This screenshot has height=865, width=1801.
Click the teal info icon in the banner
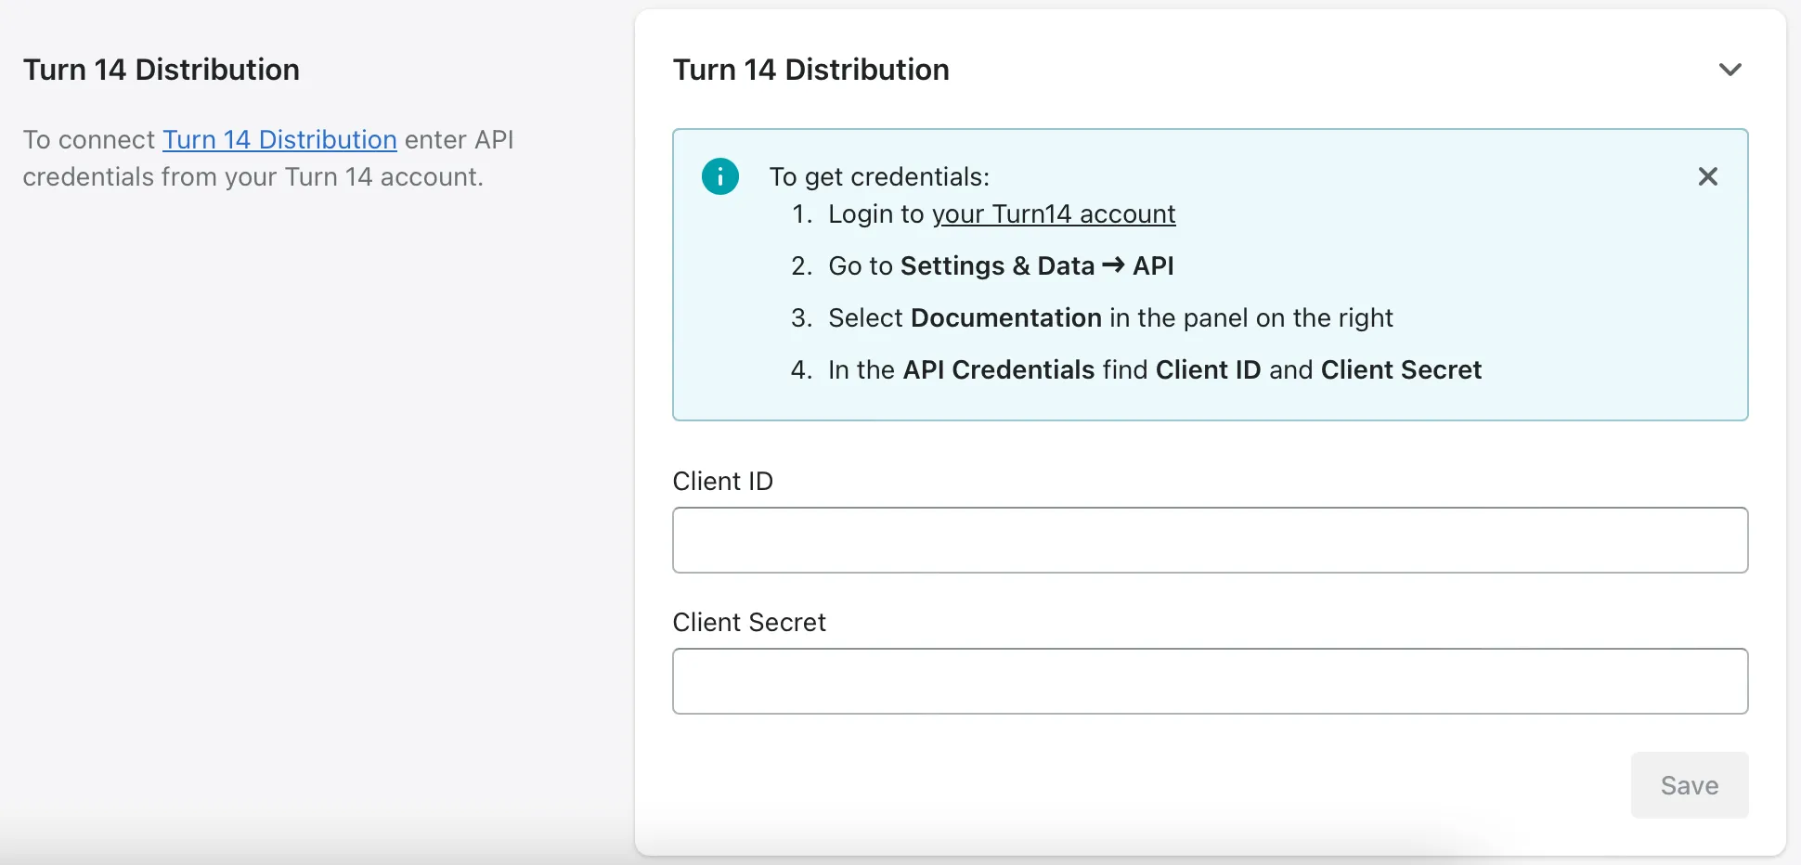click(719, 176)
